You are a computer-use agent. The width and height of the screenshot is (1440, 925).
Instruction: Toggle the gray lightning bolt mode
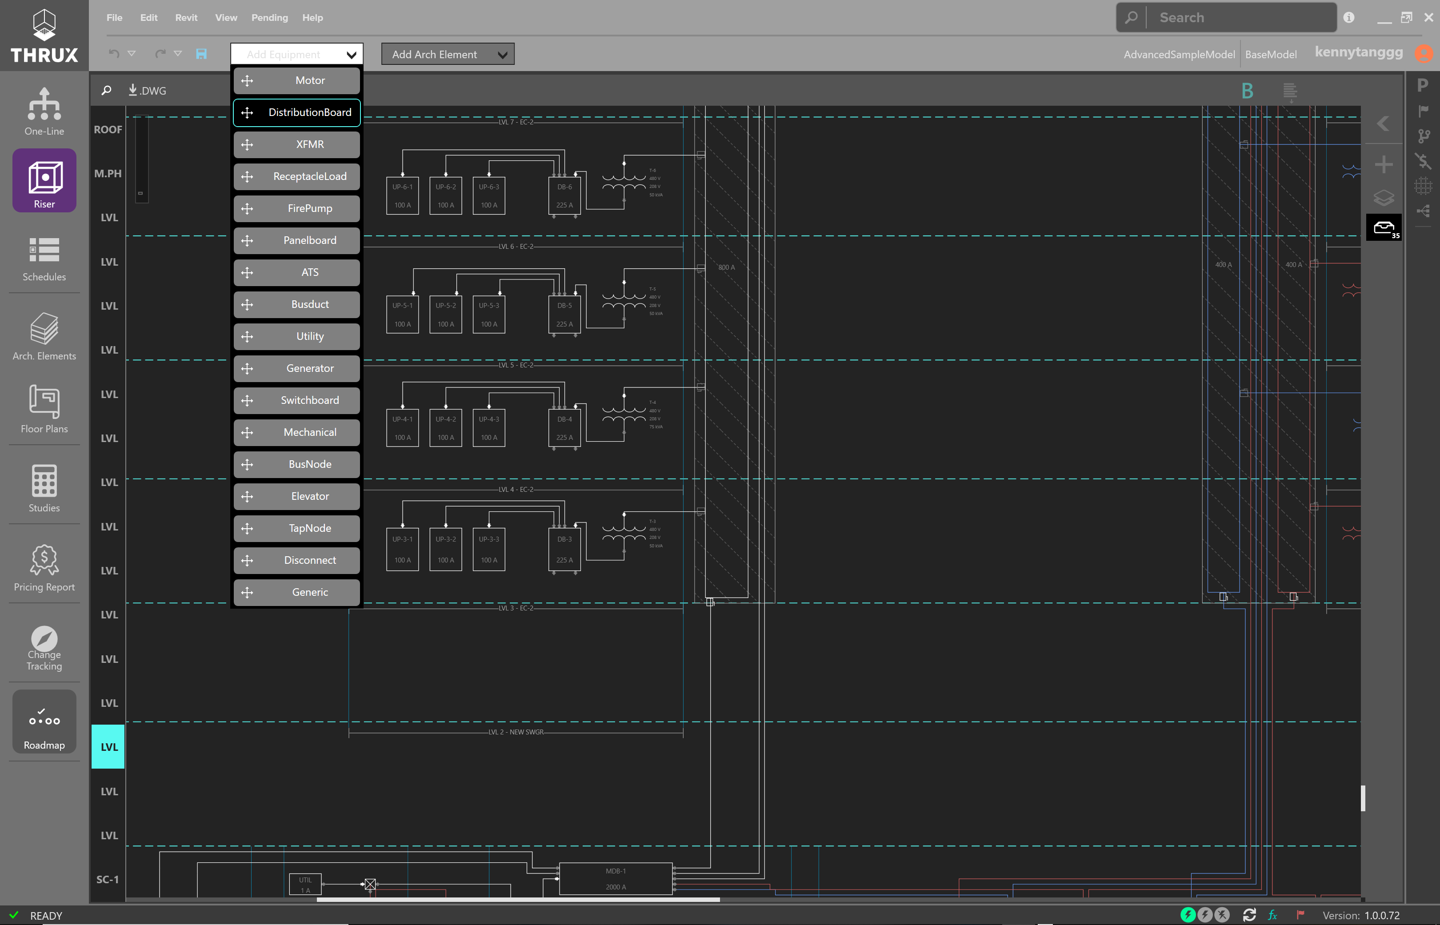pyautogui.click(x=1204, y=915)
